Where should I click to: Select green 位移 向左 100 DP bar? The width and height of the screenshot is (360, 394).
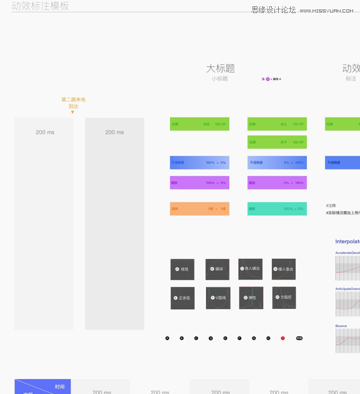click(199, 124)
